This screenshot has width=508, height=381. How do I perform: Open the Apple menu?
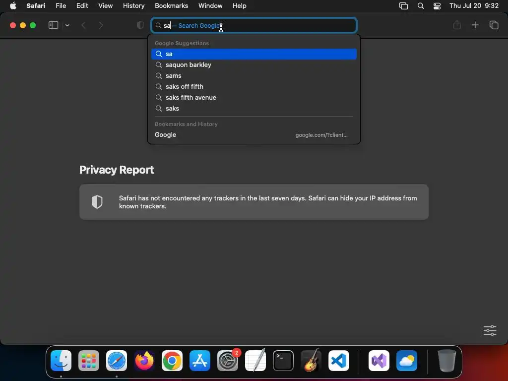tap(13, 6)
